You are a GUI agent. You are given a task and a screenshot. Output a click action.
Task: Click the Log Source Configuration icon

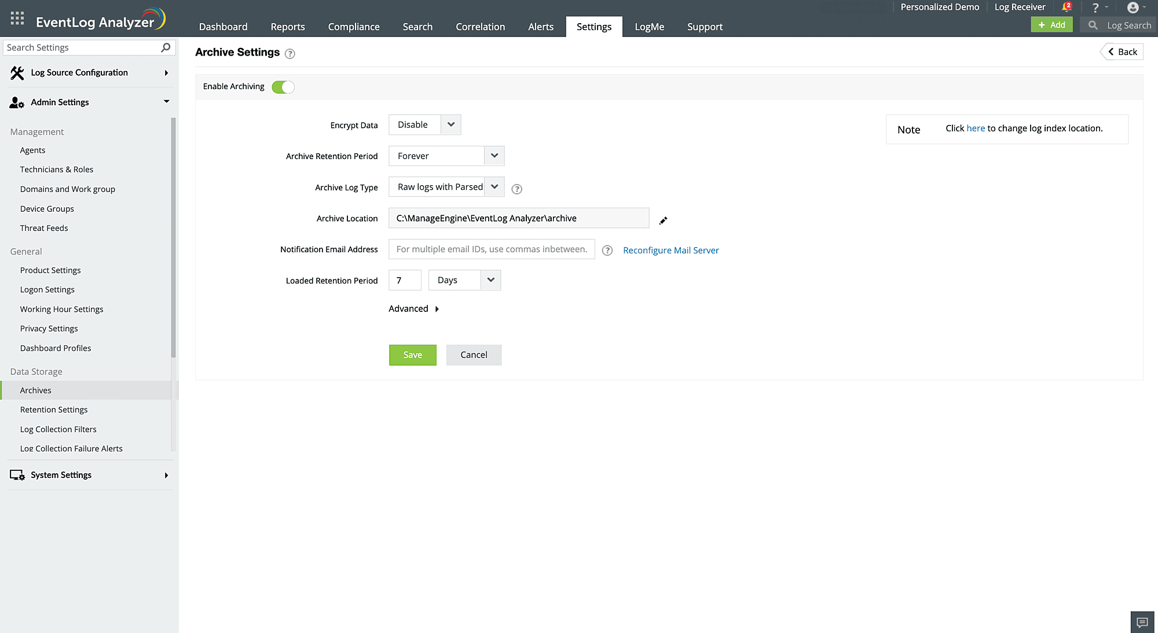[17, 72]
